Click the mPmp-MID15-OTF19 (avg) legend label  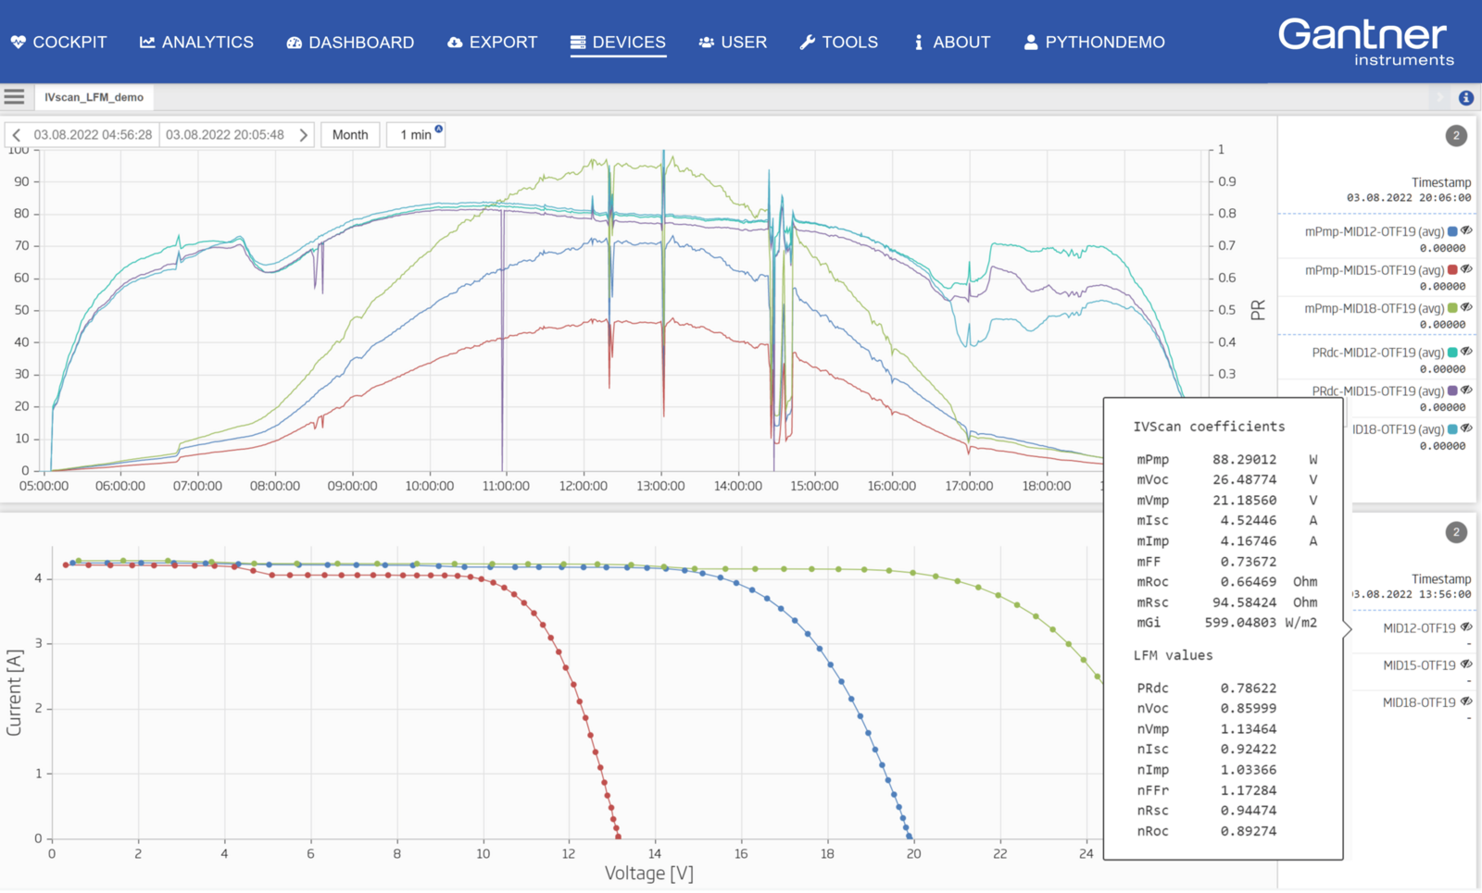click(1375, 270)
